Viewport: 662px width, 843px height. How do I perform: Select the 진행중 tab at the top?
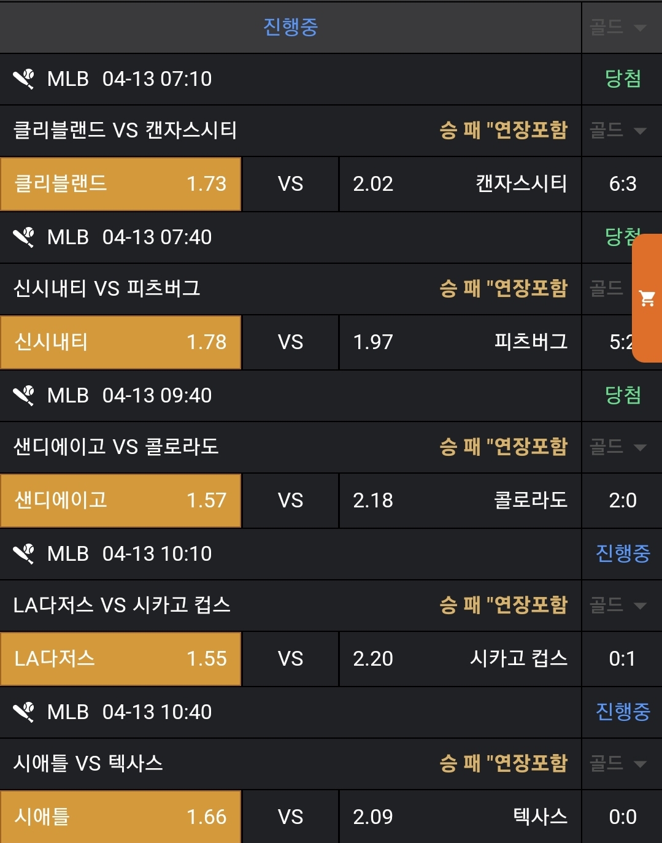pyautogui.click(x=290, y=27)
